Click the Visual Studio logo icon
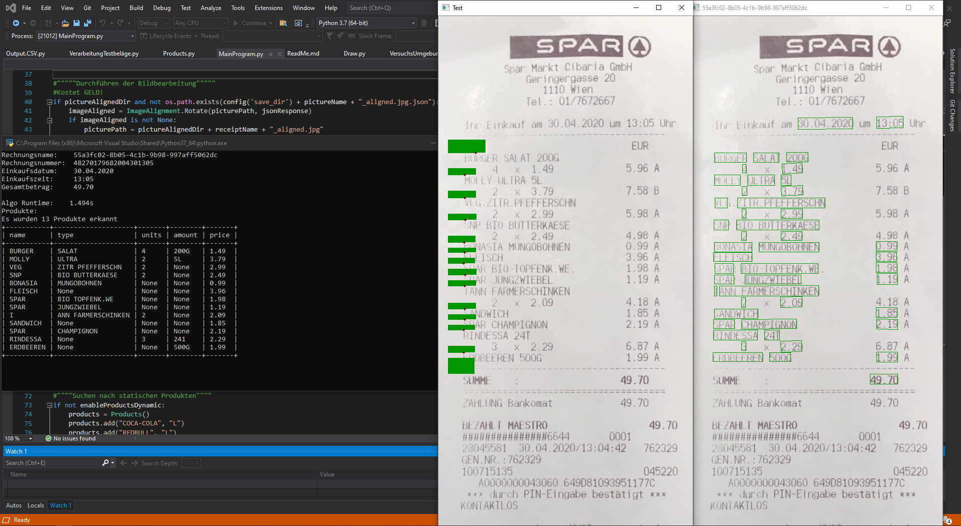 pos(11,8)
